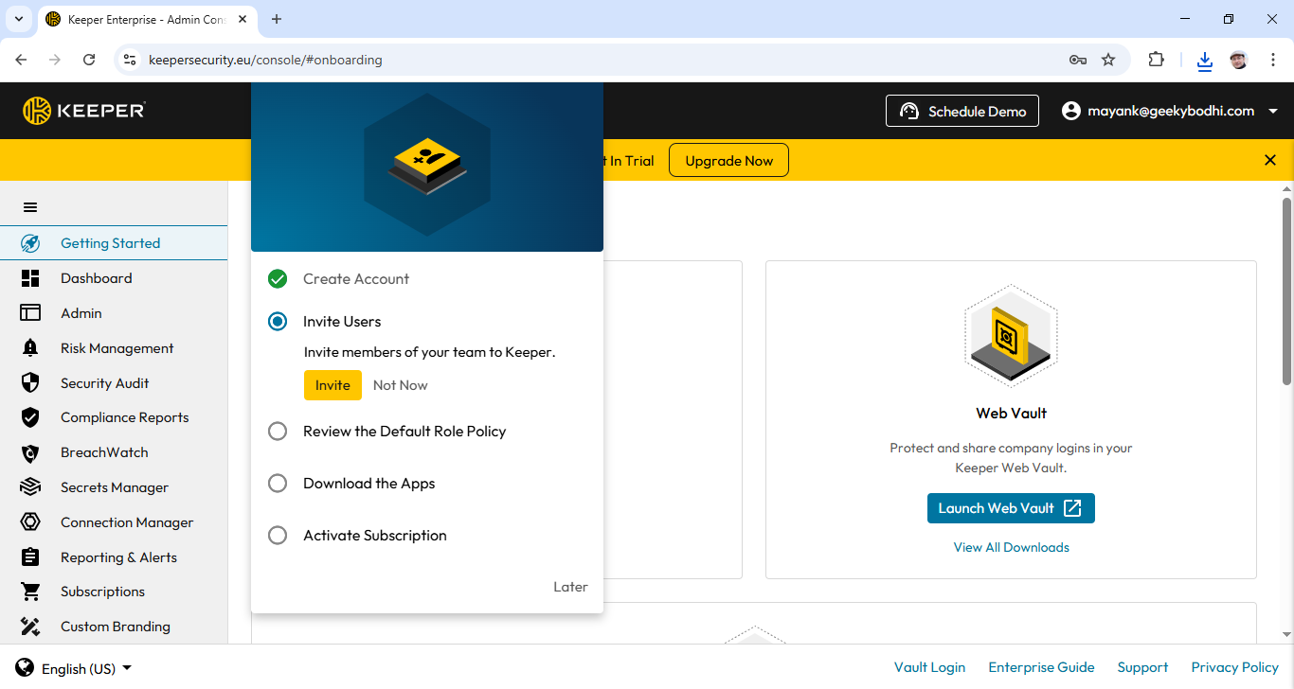
Task: Click the Risk Management bell icon
Action: (30, 348)
